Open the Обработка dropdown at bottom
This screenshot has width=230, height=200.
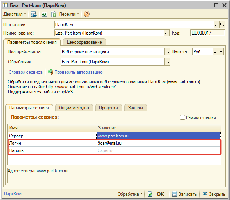(x=130, y=194)
